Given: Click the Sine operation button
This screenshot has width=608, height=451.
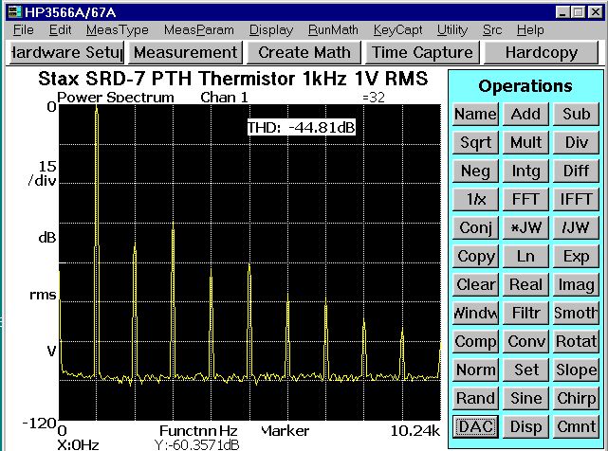Looking at the screenshot, I should tap(525, 398).
